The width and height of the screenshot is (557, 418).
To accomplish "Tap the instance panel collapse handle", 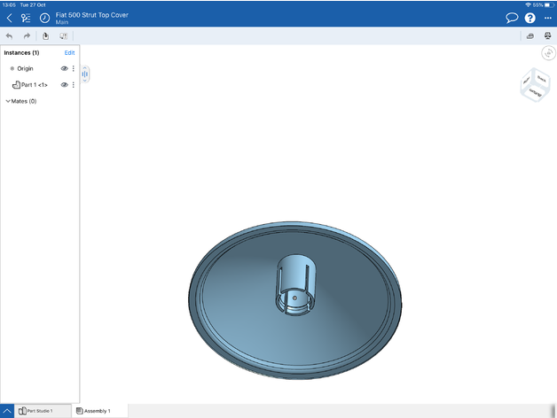I will pyautogui.click(x=85, y=74).
